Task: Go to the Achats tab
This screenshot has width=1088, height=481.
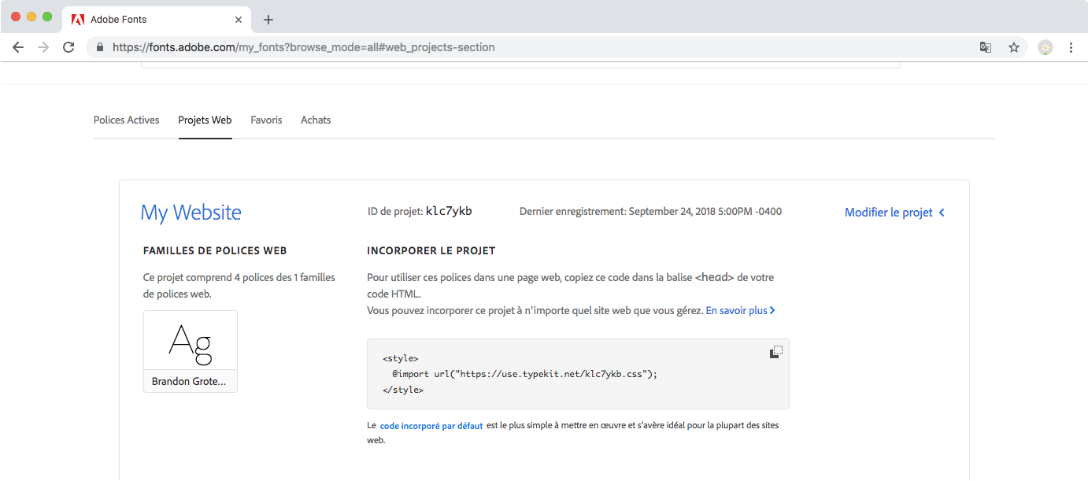Action: click(316, 120)
